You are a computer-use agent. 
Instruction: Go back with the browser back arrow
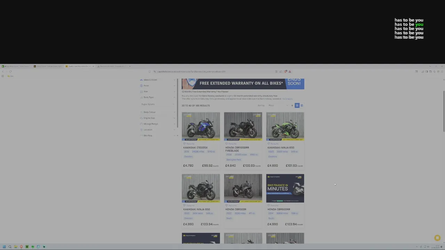pos(3,72)
